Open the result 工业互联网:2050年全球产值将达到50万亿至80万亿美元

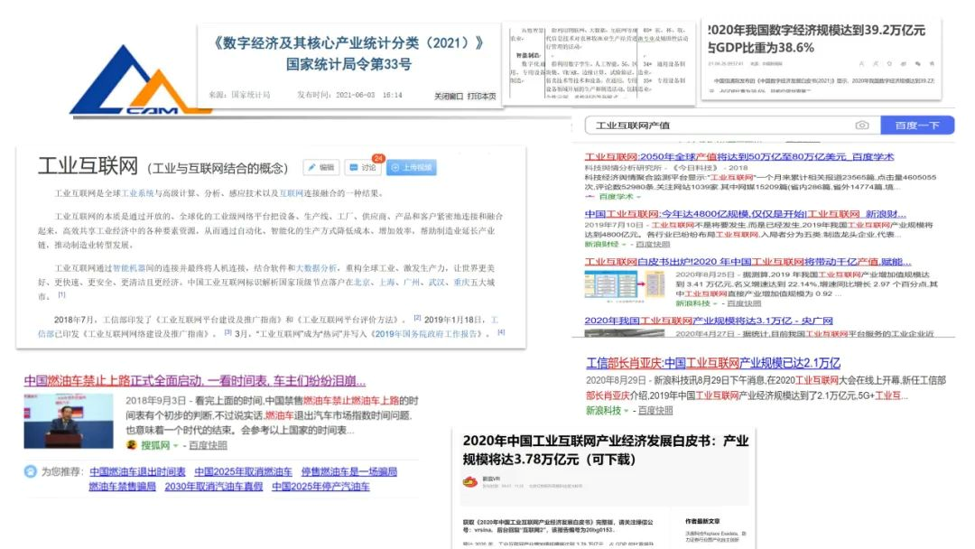click(x=738, y=157)
